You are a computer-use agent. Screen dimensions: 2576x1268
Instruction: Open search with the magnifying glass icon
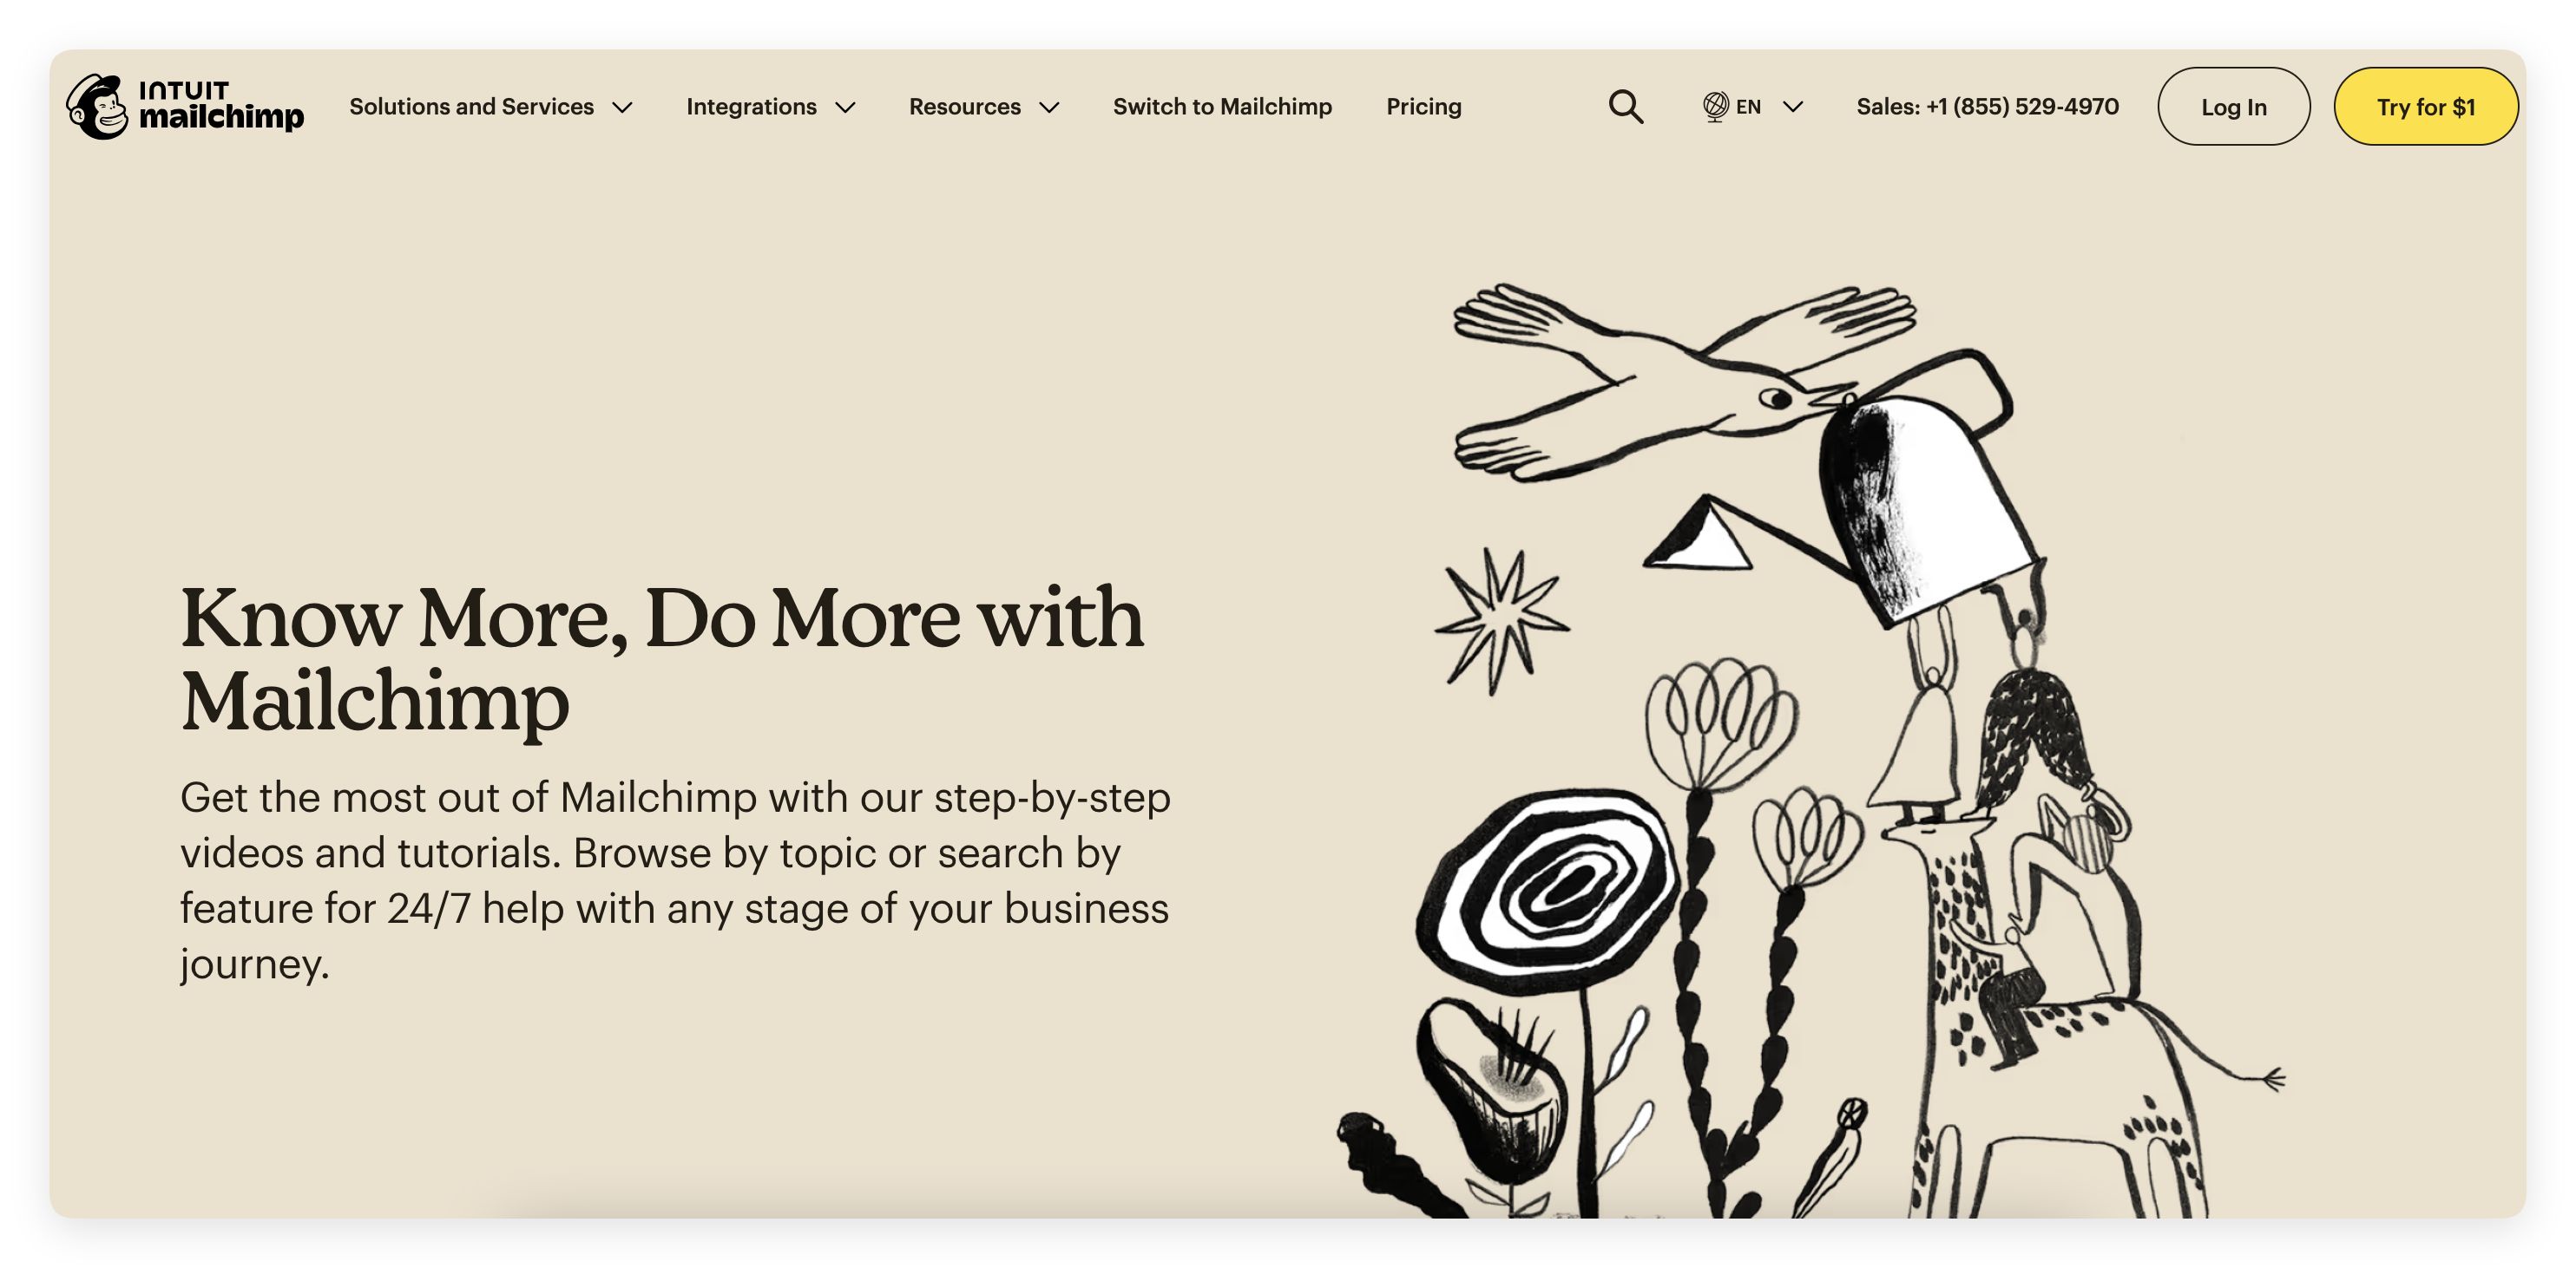click(1626, 106)
